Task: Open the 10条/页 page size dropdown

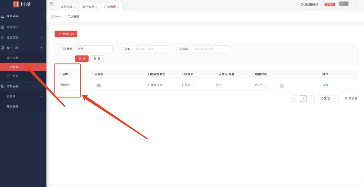Action: pos(328,99)
